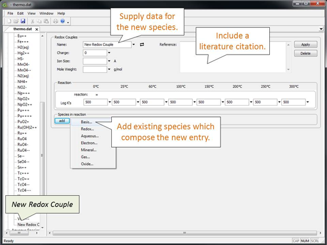Open the Ion Size unit dropdown arrow
The image size is (327, 245).
[x=109, y=61]
